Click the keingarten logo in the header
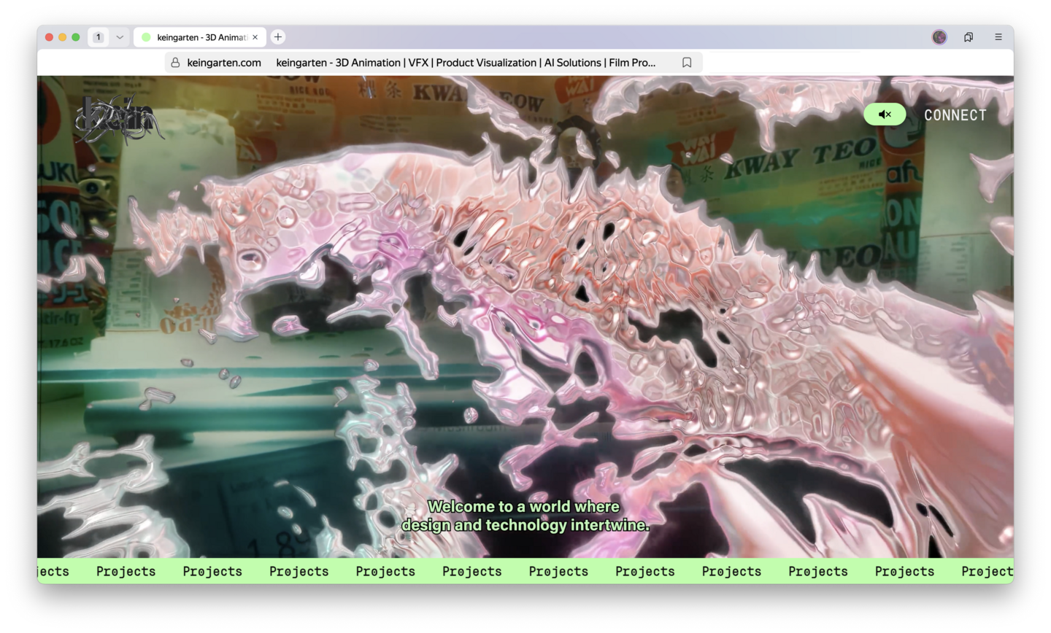The height and width of the screenshot is (633, 1051). (118, 119)
